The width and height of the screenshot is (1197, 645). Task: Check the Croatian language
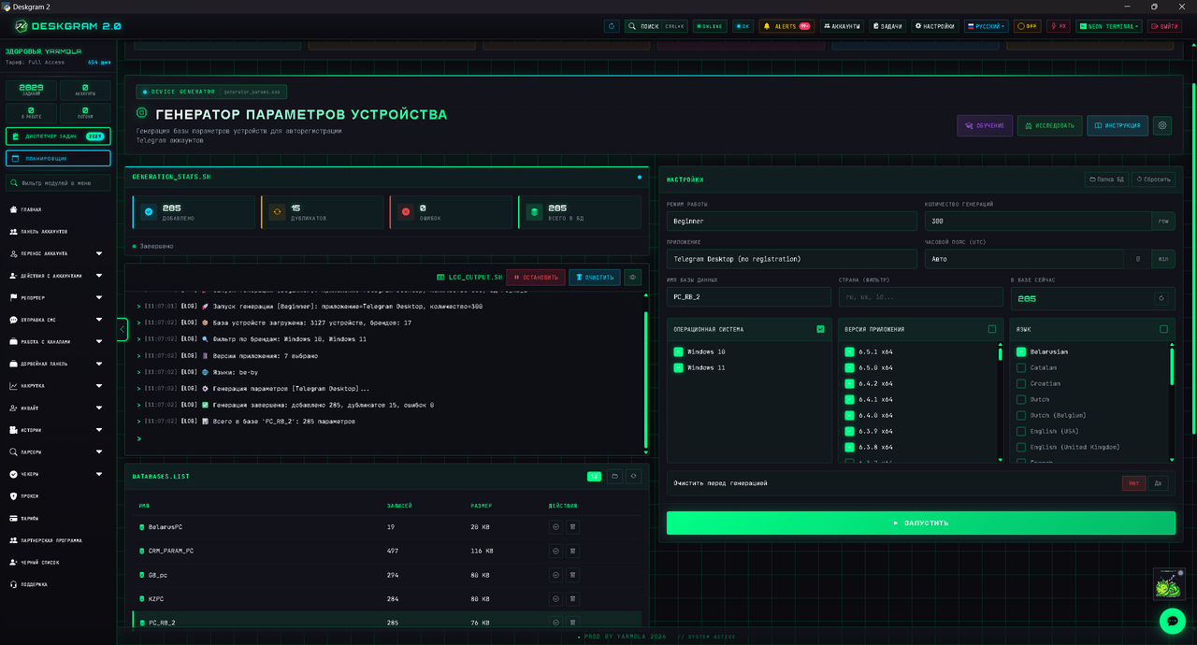click(x=1021, y=383)
